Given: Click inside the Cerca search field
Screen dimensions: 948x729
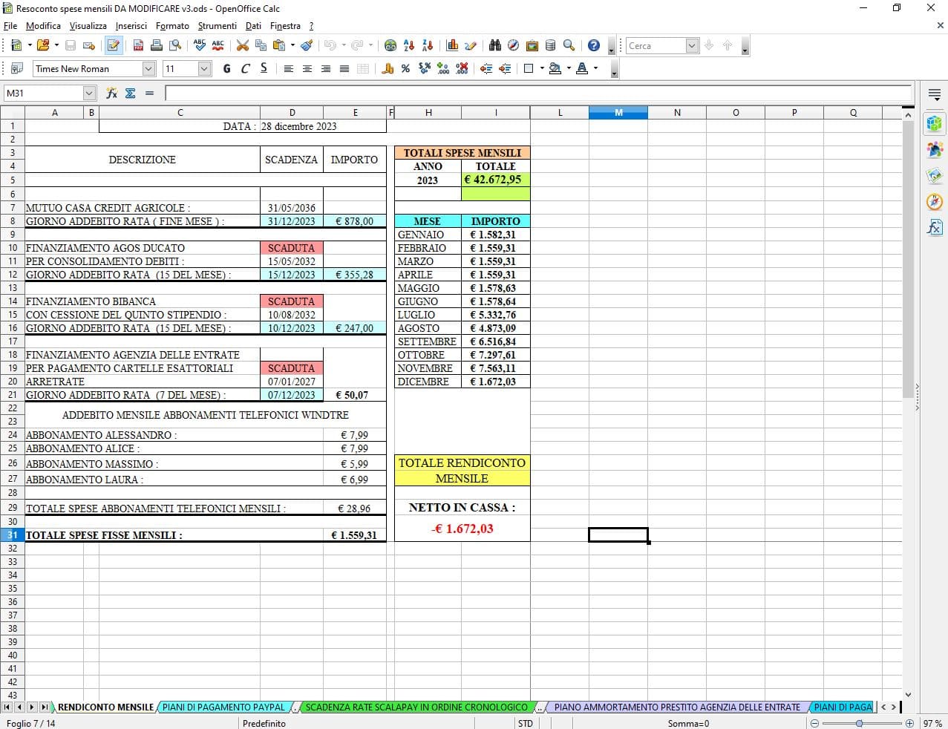Looking at the screenshot, I should point(656,45).
